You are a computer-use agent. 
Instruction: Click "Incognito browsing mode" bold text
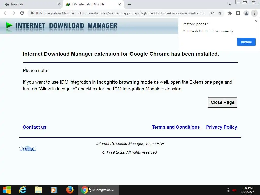click(x=125, y=82)
